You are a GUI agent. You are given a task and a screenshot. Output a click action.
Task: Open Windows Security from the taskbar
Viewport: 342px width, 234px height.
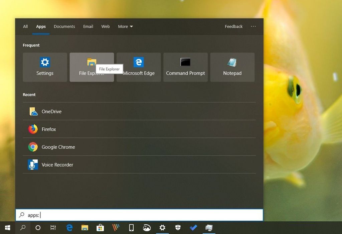178,228
